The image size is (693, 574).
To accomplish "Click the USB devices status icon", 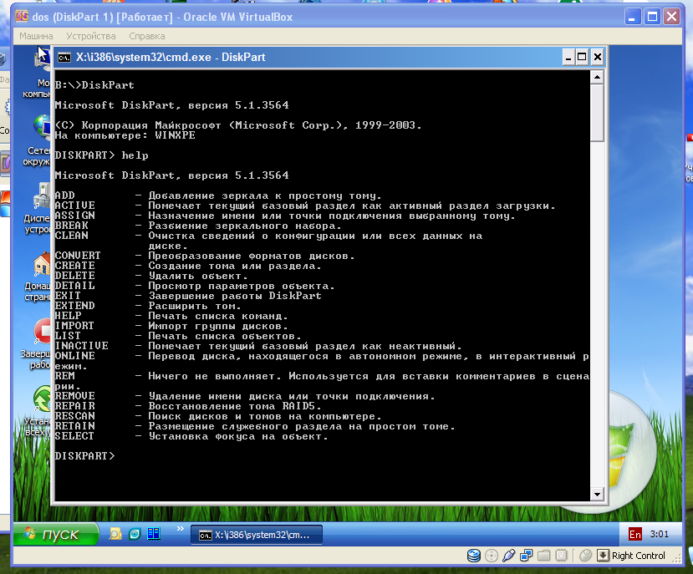I will coord(508,556).
